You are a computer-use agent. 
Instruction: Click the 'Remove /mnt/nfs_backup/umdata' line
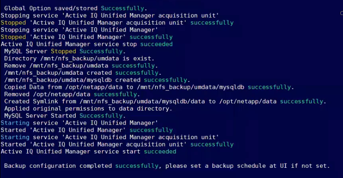57,65
